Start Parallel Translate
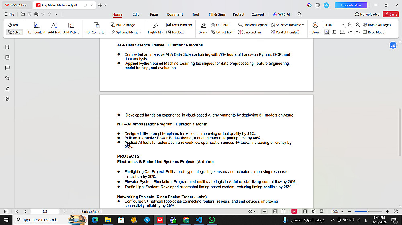This screenshot has width=402, height=225. point(285,32)
